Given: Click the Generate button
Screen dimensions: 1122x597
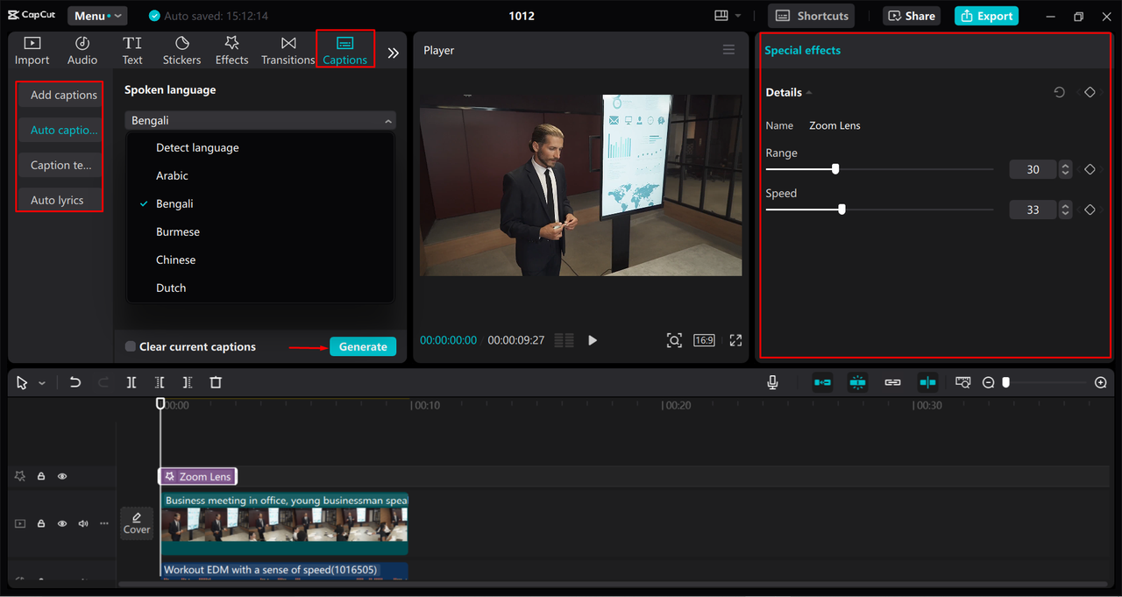Looking at the screenshot, I should point(363,346).
